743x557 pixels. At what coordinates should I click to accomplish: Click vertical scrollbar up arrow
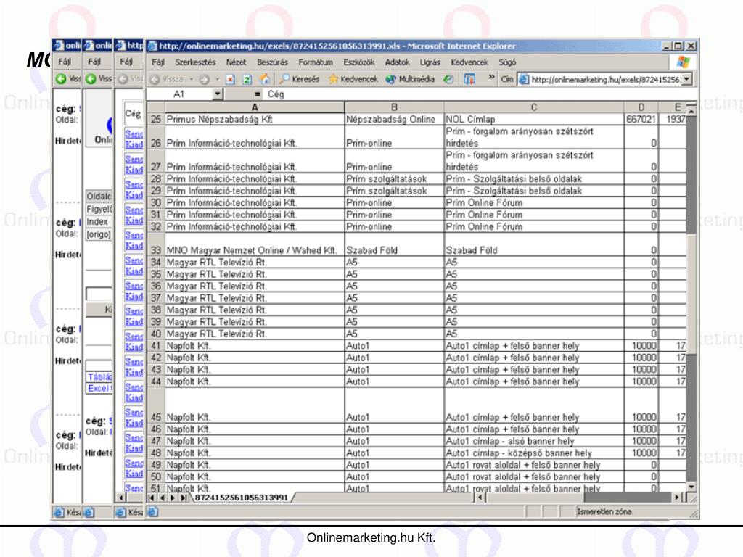pos(691,110)
